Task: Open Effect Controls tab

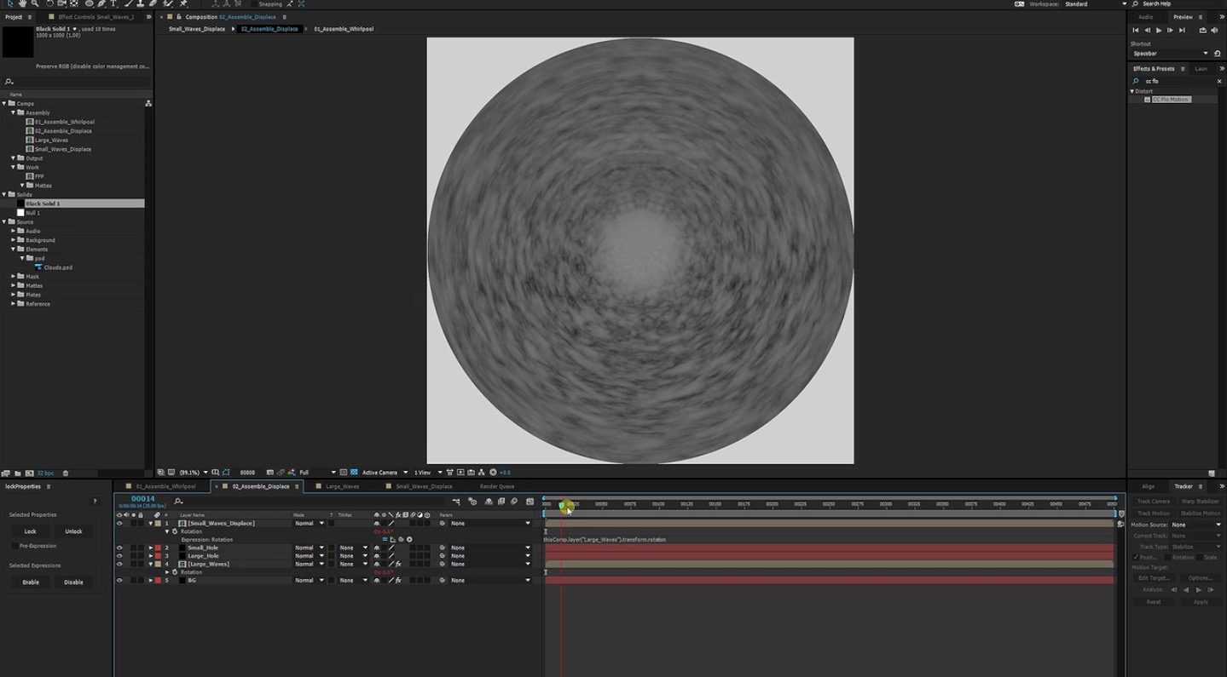Action: point(96,17)
